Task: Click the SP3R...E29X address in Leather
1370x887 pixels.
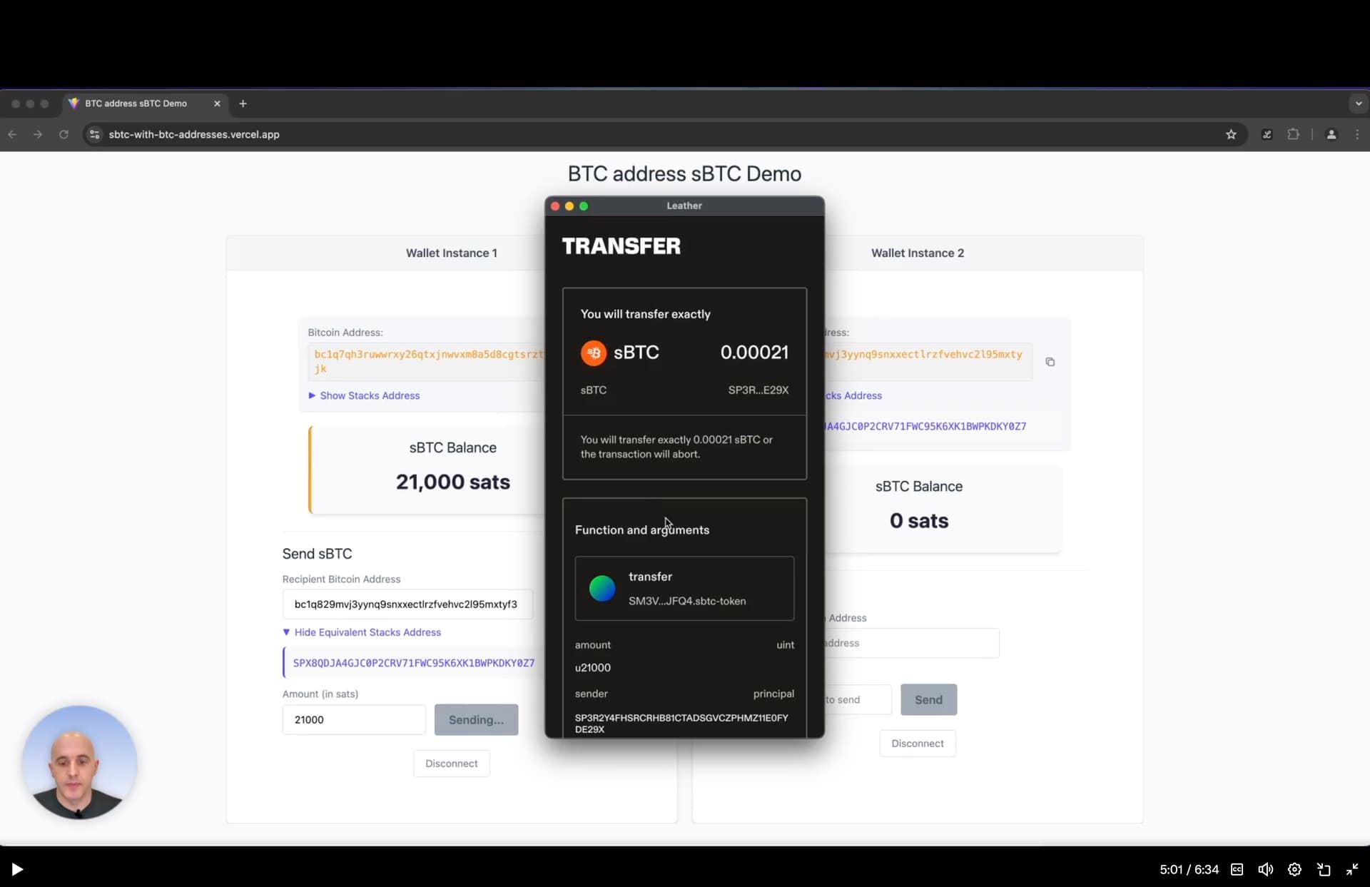Action: pyautogui.click(x=758, y=390)
